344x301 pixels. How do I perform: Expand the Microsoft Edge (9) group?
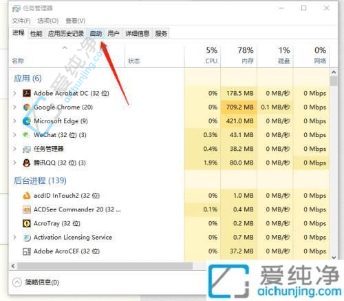pyautogui.click(x=15, y=121)
